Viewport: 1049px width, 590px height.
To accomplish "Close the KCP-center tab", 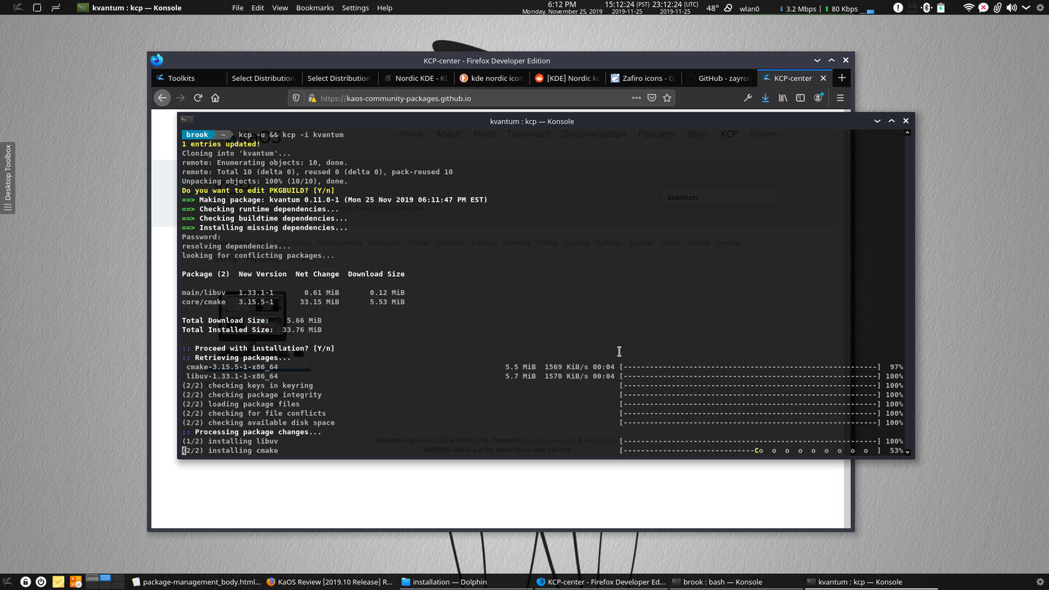I will pos(824,78).
